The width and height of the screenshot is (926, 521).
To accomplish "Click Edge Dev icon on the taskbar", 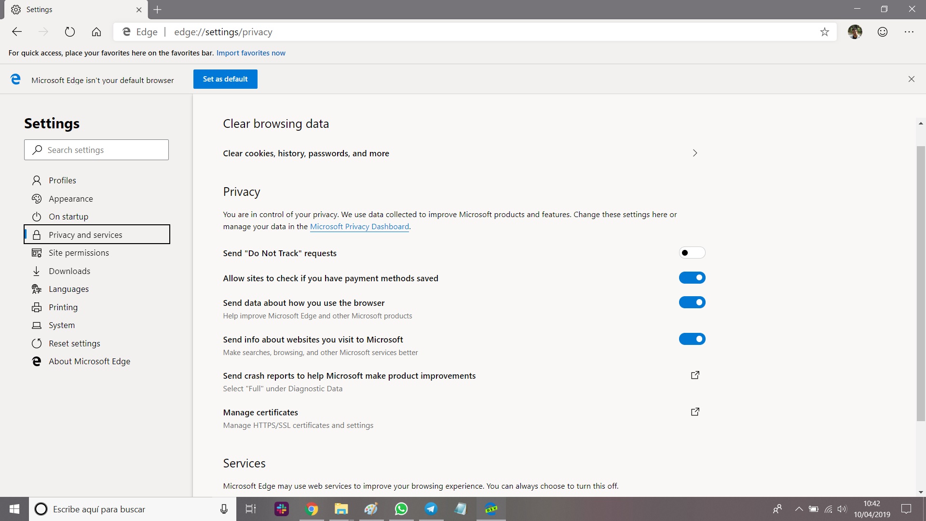I will (491, 509).
